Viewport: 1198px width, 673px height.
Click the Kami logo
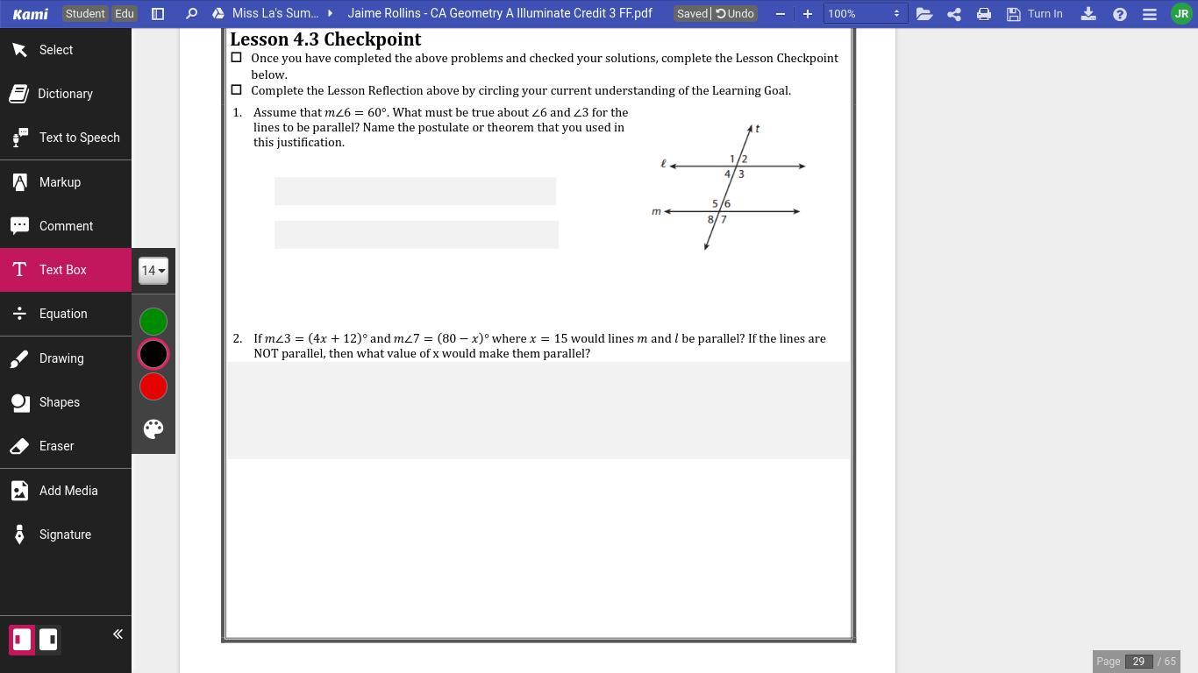(x=30, y=14)
